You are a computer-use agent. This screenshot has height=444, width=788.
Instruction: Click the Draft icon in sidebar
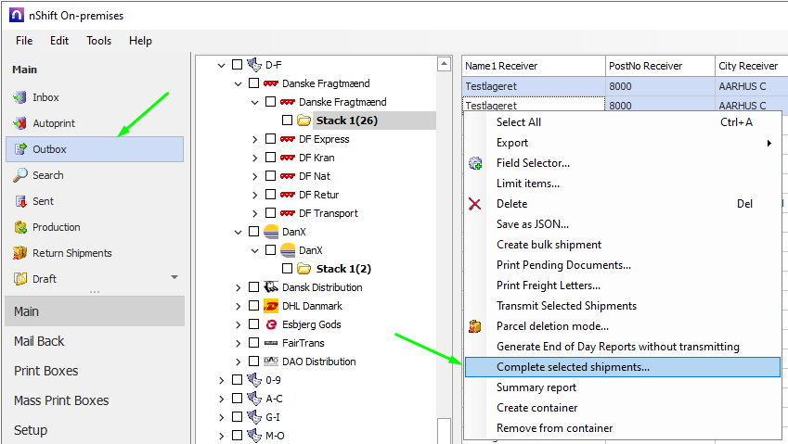(20, 279)
